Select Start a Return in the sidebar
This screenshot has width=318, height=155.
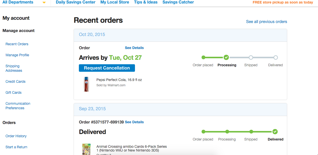pyautogui.click(x=16, y=147)
